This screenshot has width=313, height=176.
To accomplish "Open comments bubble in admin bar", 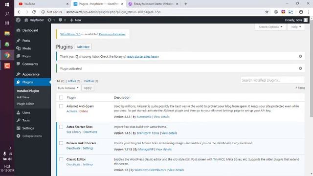I will [x=60, y=20].
